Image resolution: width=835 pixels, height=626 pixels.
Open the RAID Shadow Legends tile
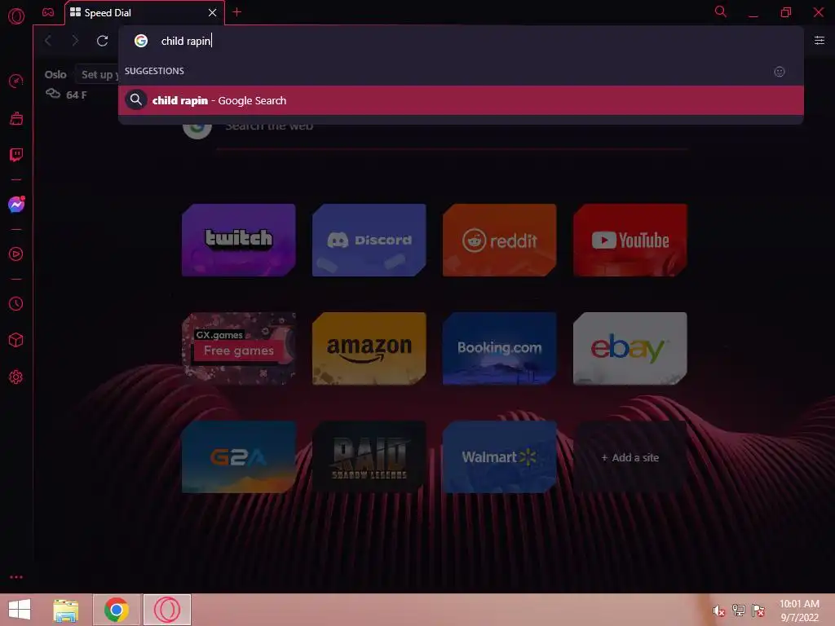pos(369,456)
